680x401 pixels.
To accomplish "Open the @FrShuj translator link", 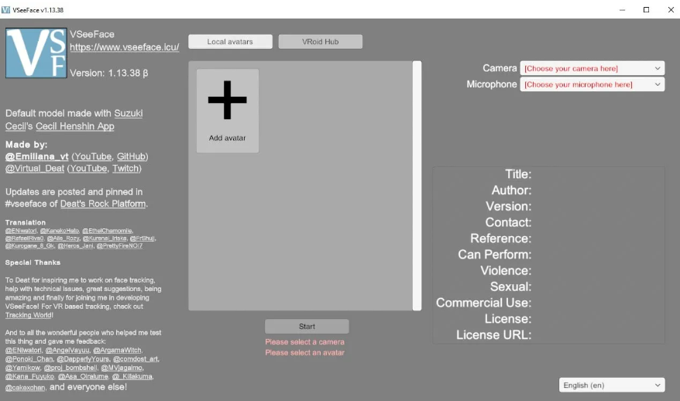I will 142,238.
